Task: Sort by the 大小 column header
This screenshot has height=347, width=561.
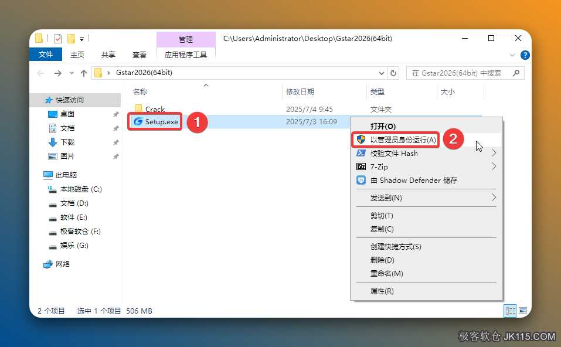Action: pos(447,91)
